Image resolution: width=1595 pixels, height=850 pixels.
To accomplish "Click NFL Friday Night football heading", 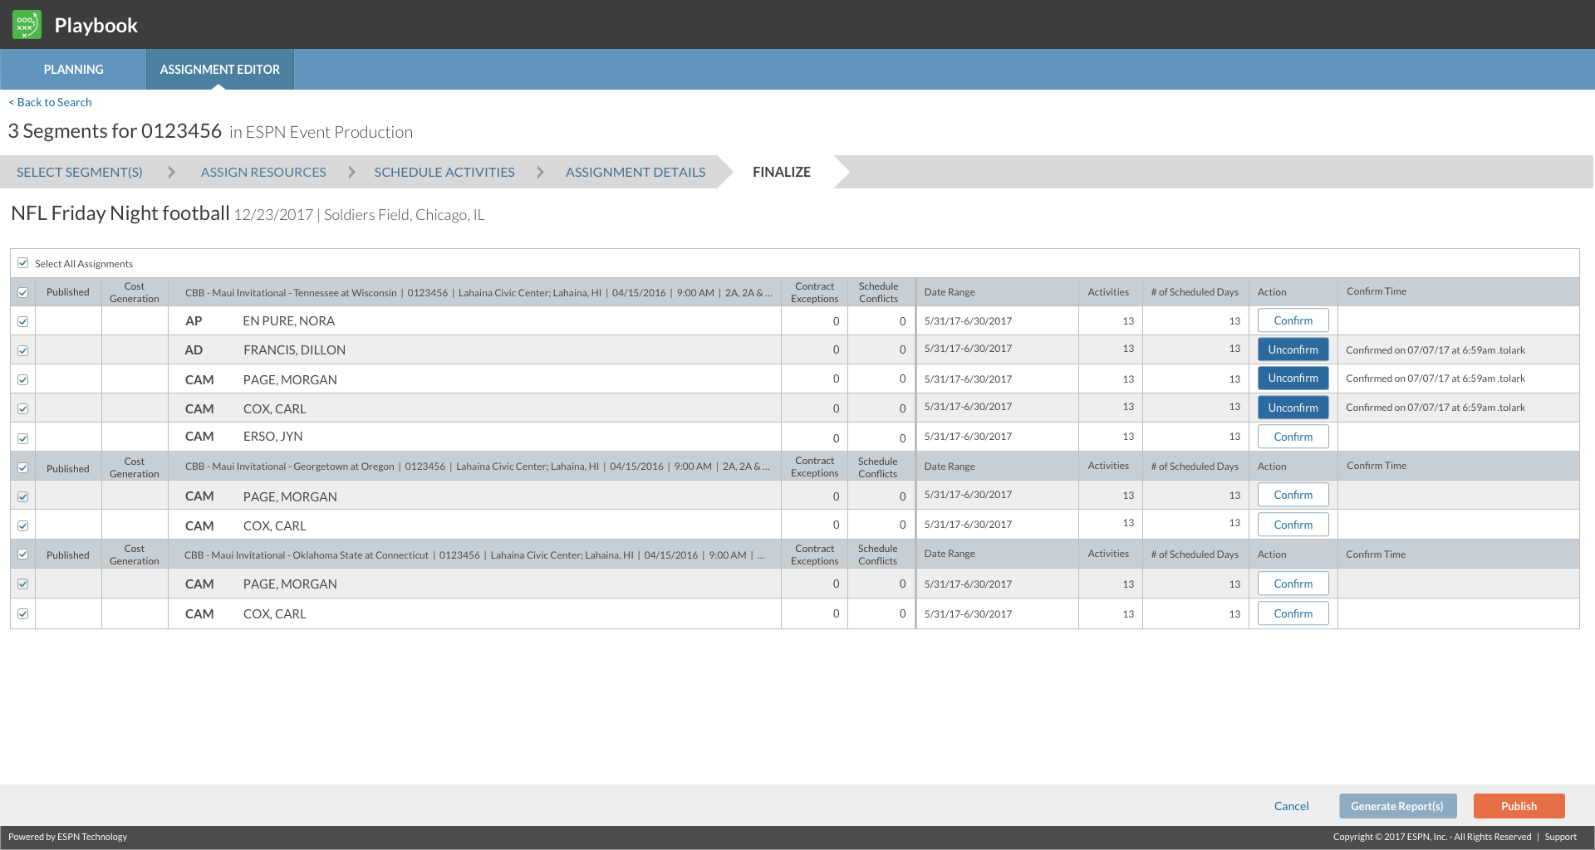I will [x=120, y=213].
